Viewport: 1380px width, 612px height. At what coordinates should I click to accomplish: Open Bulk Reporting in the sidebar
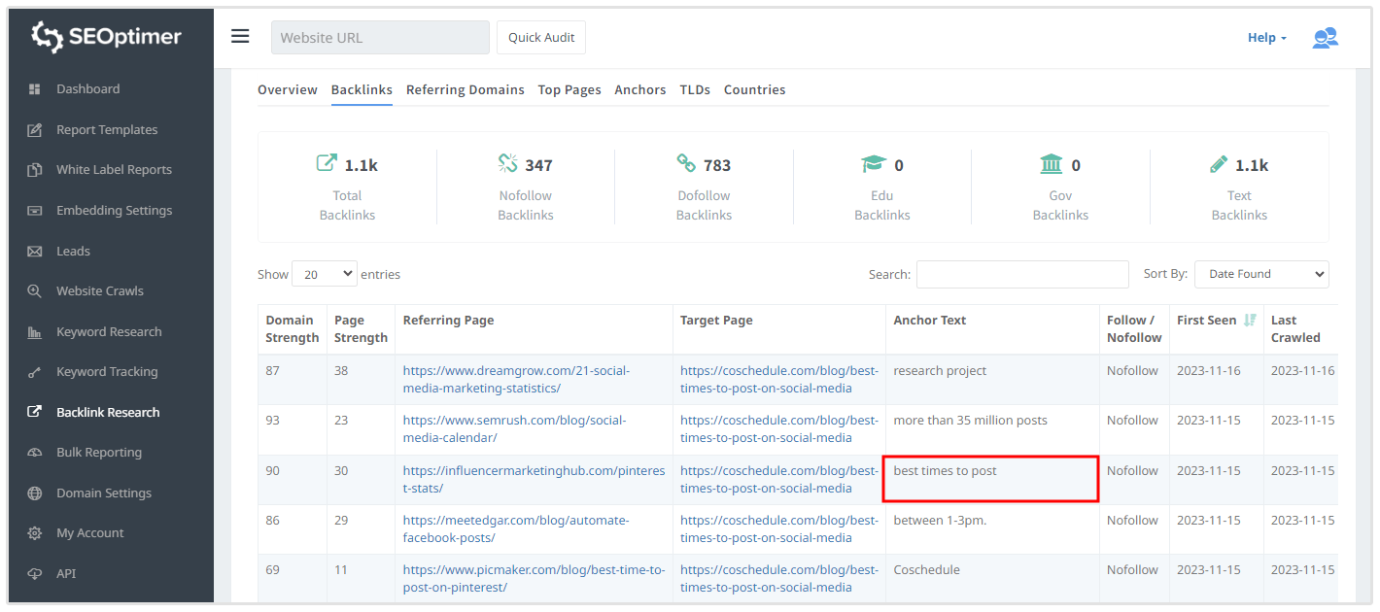(x=99, y=453)
